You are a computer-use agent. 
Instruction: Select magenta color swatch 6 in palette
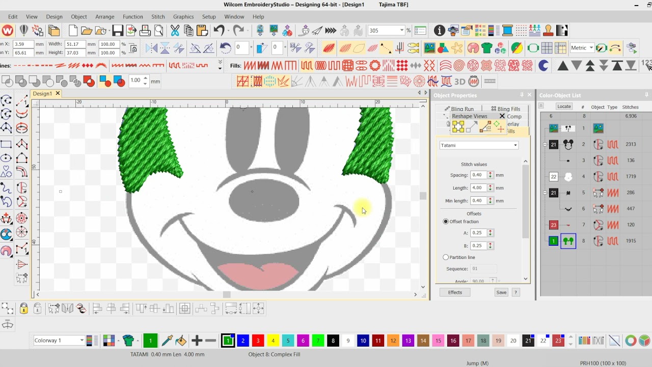[x=303, y=340]
